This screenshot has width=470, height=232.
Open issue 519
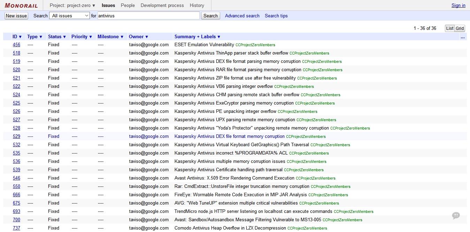pos(16,61)
